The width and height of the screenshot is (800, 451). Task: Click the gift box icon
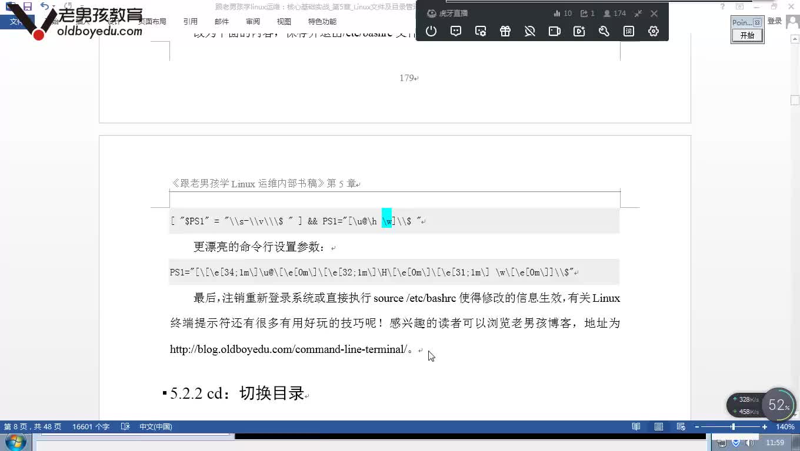[x=505, y=32]
